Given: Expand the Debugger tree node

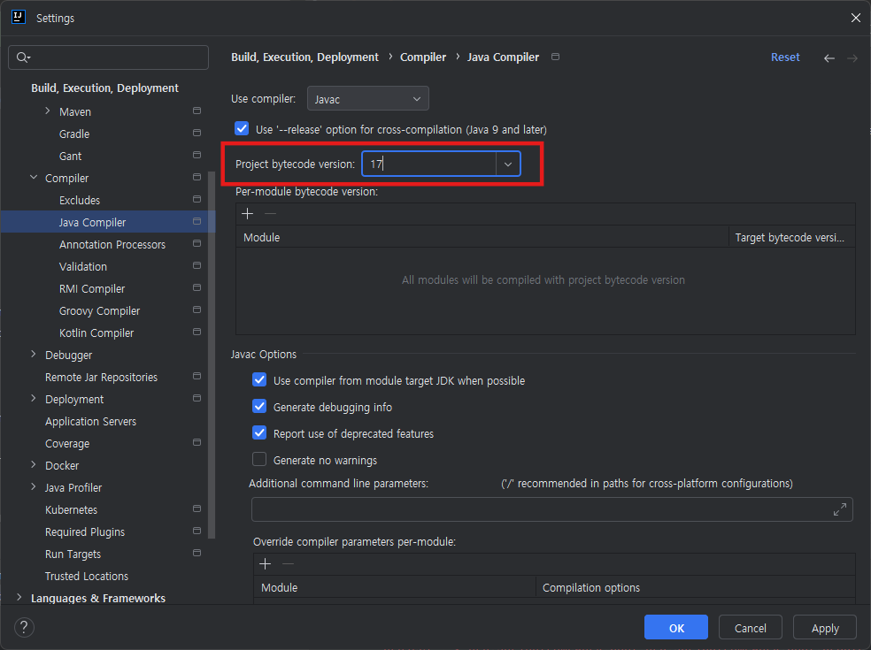Looking at the screenshot, I should pyautogui.click(x=34, y=354).
